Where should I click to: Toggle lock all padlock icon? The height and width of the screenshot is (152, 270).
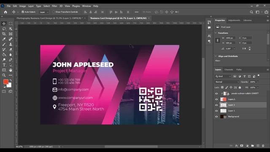240,87
